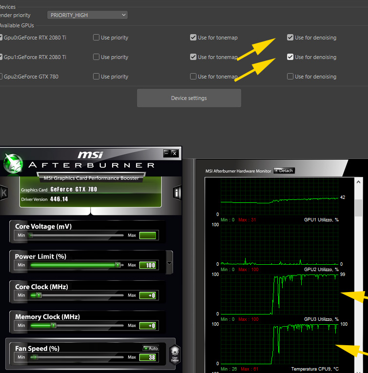Toggle Gpu0 GeForce RTX 2080 Ti checkbox
Viewport: 368px width, 373px height.
click(1, 38)
